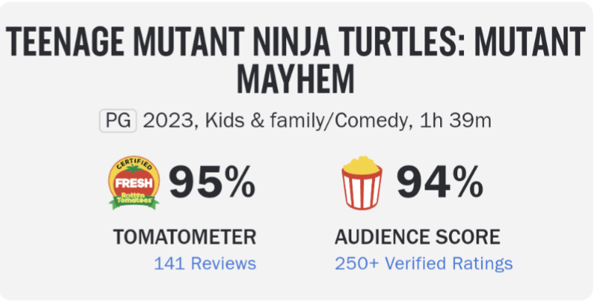The image size is (598, 303).
Task: Click the popcorn bucket audience icon
Action: click(362, 183)
